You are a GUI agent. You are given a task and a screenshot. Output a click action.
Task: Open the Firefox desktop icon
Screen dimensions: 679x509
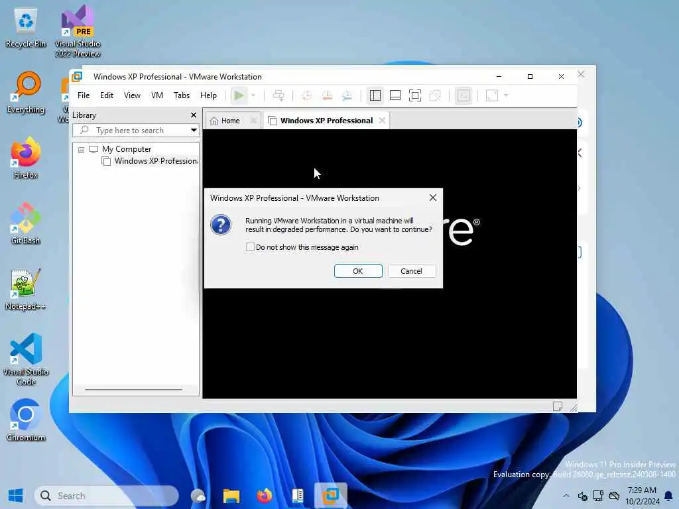pos(26,158)
